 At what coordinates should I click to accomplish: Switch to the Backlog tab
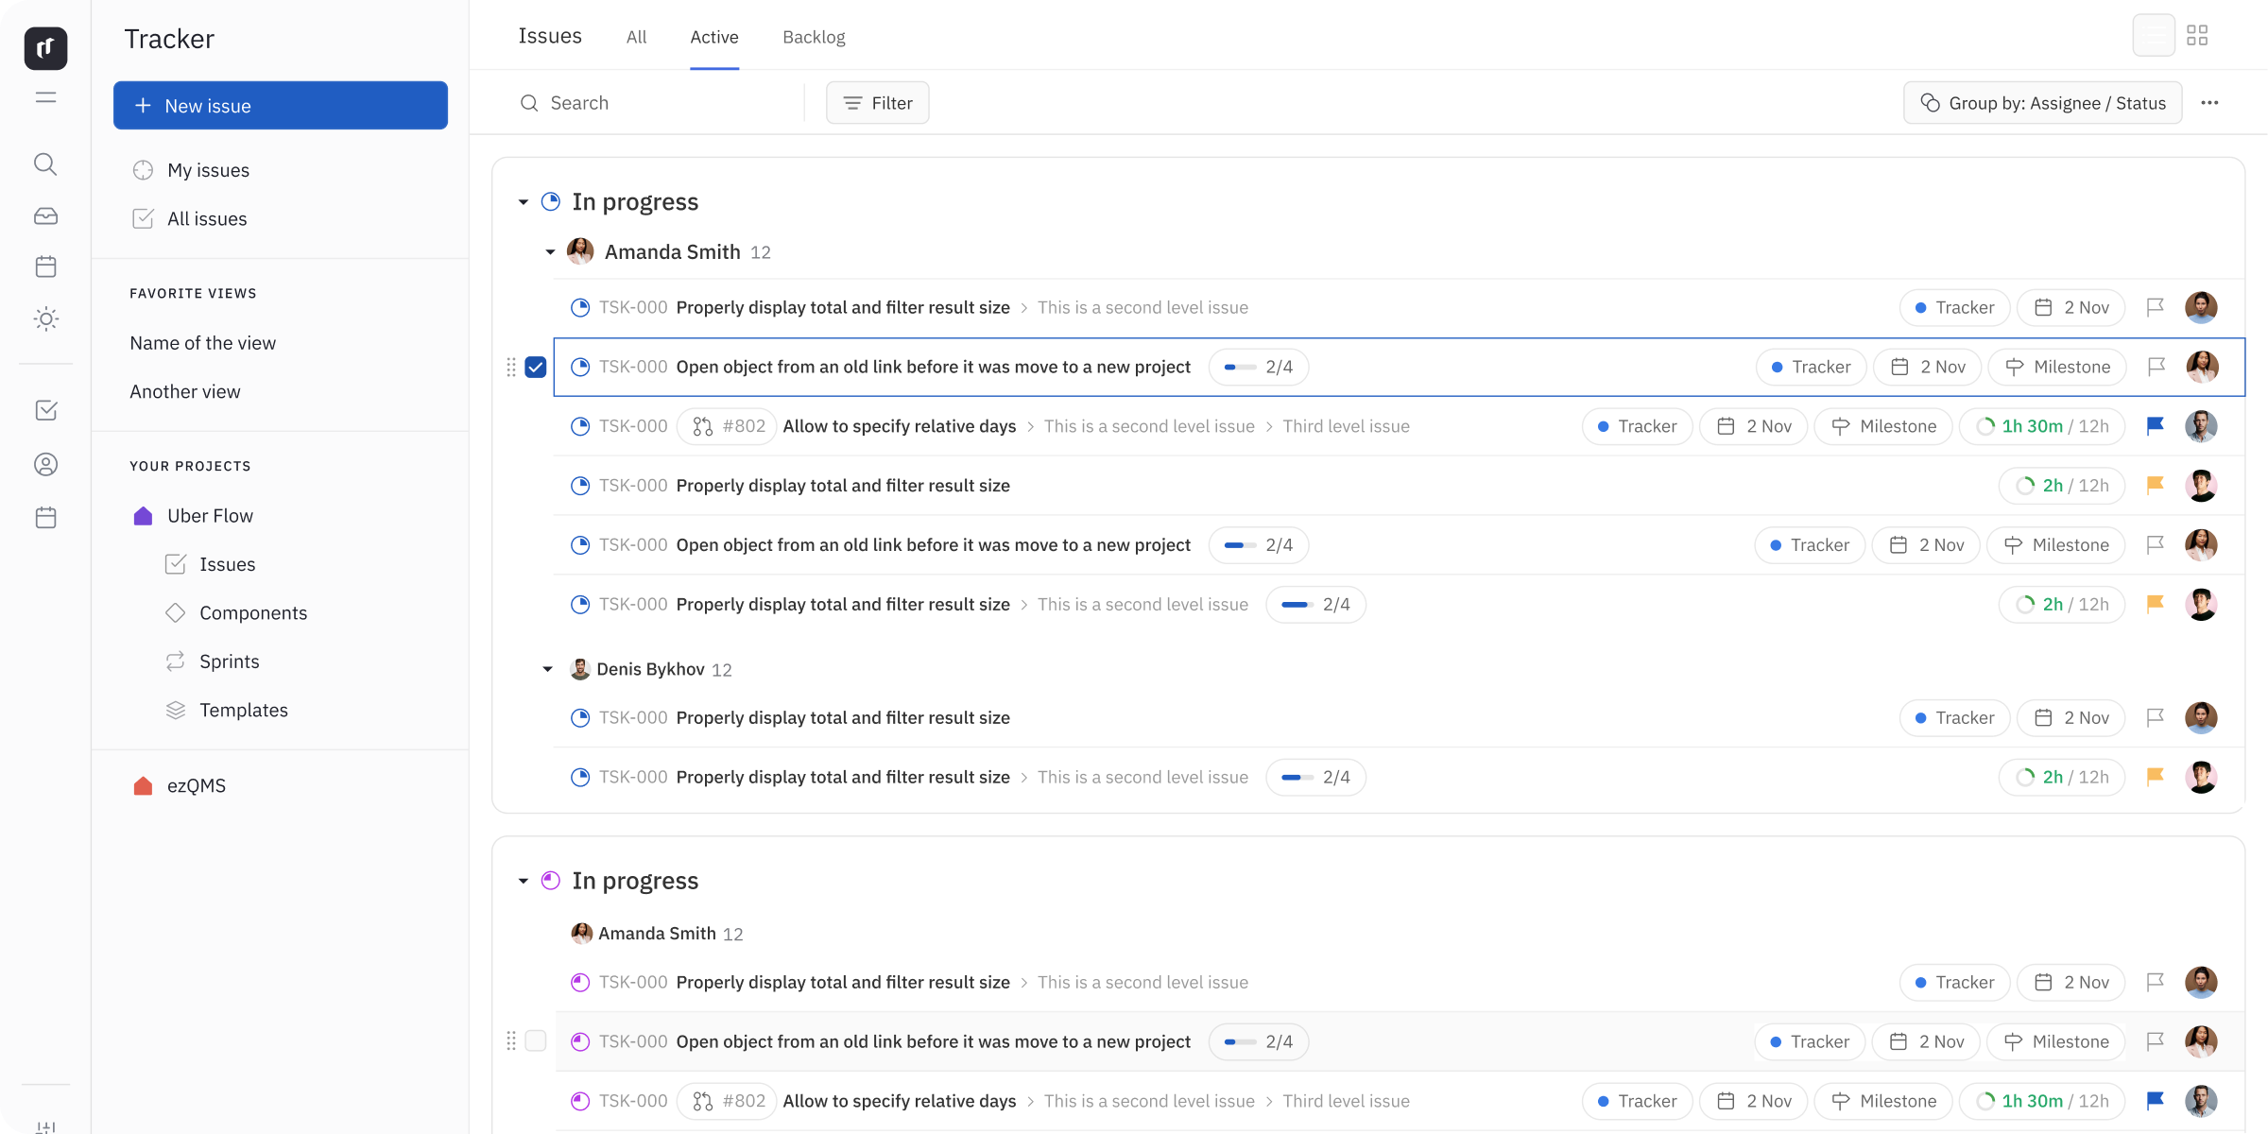[x=814, y=37]
